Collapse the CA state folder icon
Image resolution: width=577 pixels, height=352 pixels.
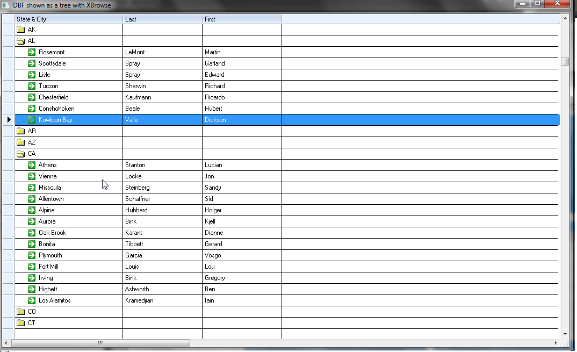tap(20, 154)
